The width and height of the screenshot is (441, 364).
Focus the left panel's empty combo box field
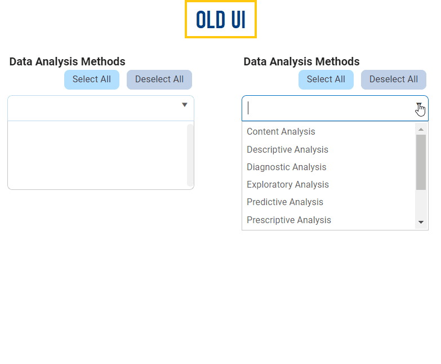[x=93, y=108]
